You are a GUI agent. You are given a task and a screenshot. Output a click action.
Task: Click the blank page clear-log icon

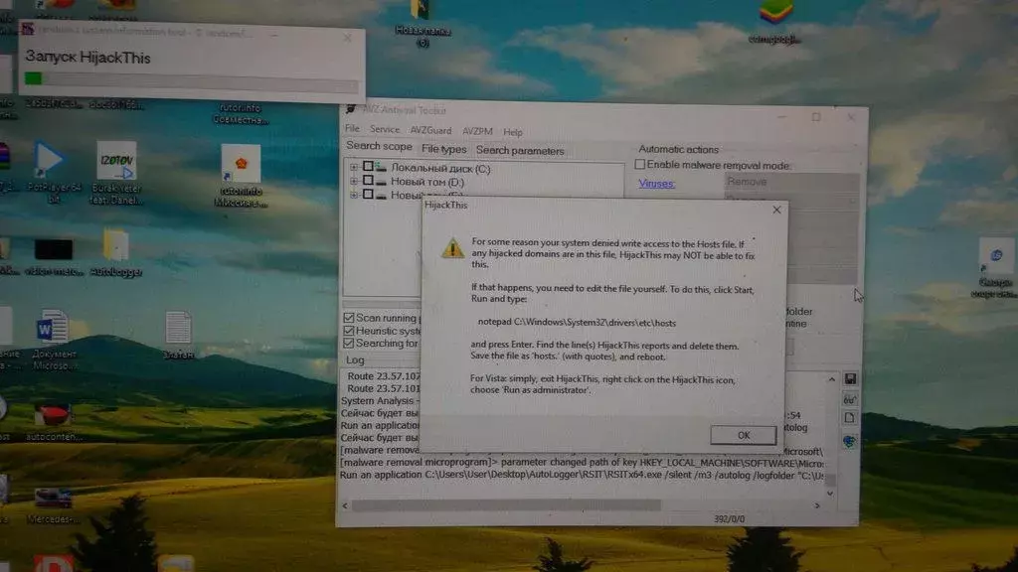click(849, 419)
